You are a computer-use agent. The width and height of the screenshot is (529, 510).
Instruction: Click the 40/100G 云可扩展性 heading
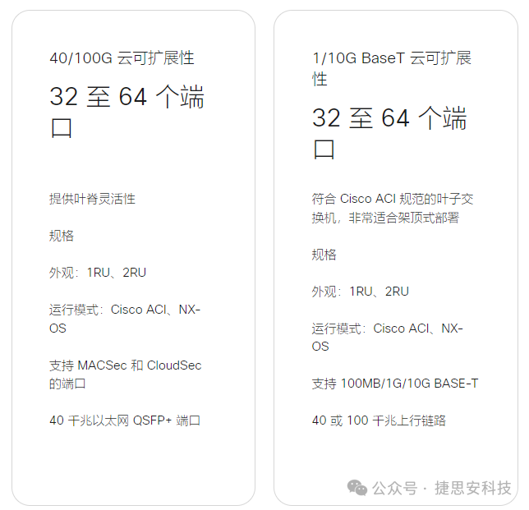click(122, 58)
